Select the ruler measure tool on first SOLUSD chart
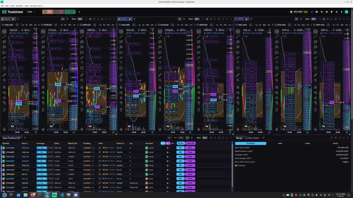This screenshot has height=198, width=353. click(x=4, y=75)
